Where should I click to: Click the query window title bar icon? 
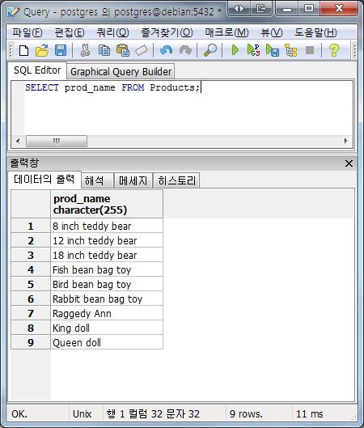click(x=13, y=12)
